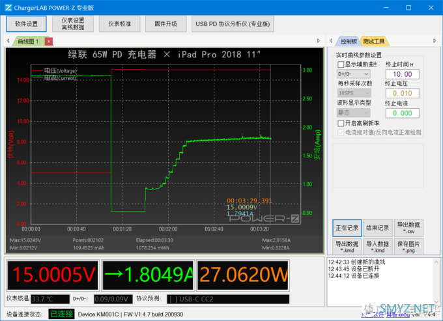Click right arrow at side panel's tab bar
Screen dimensions: 443x321
click(433, 41)
